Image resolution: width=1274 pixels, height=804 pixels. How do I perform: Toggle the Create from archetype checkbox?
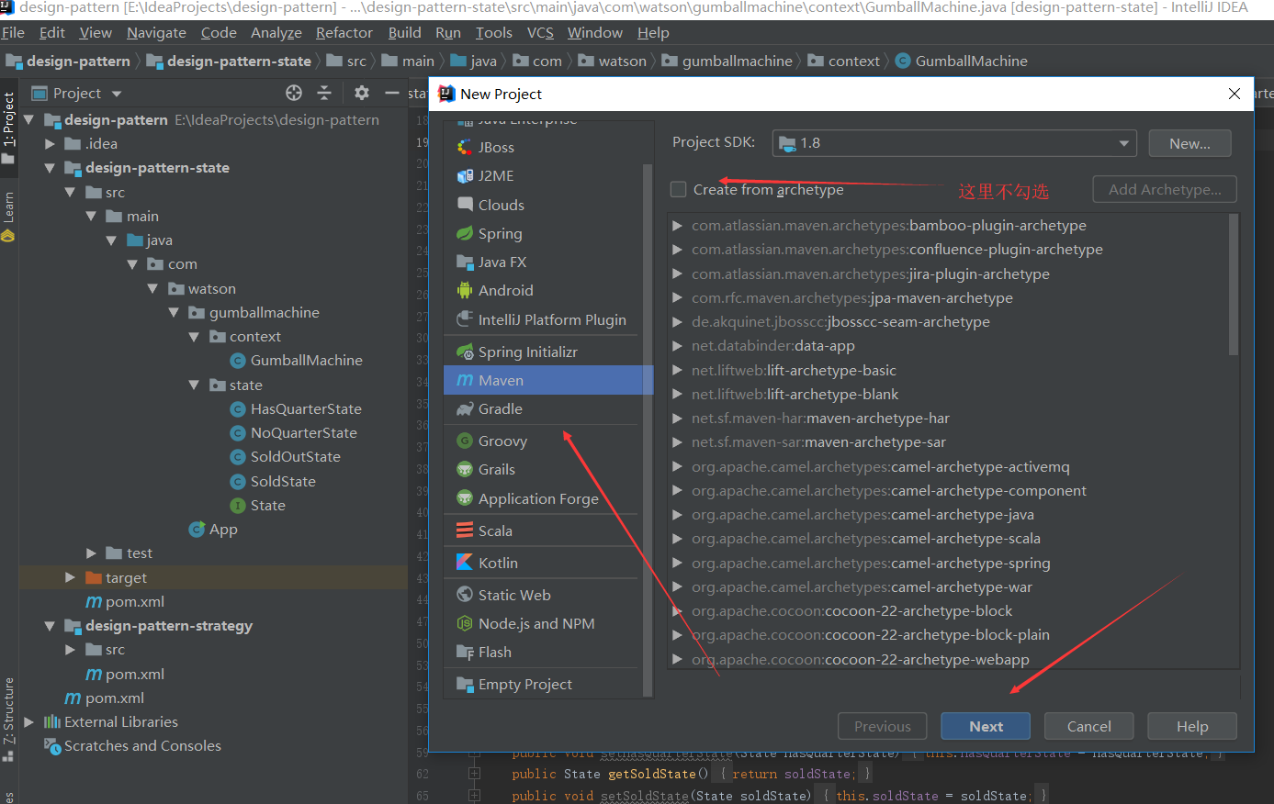pos(679,189)
